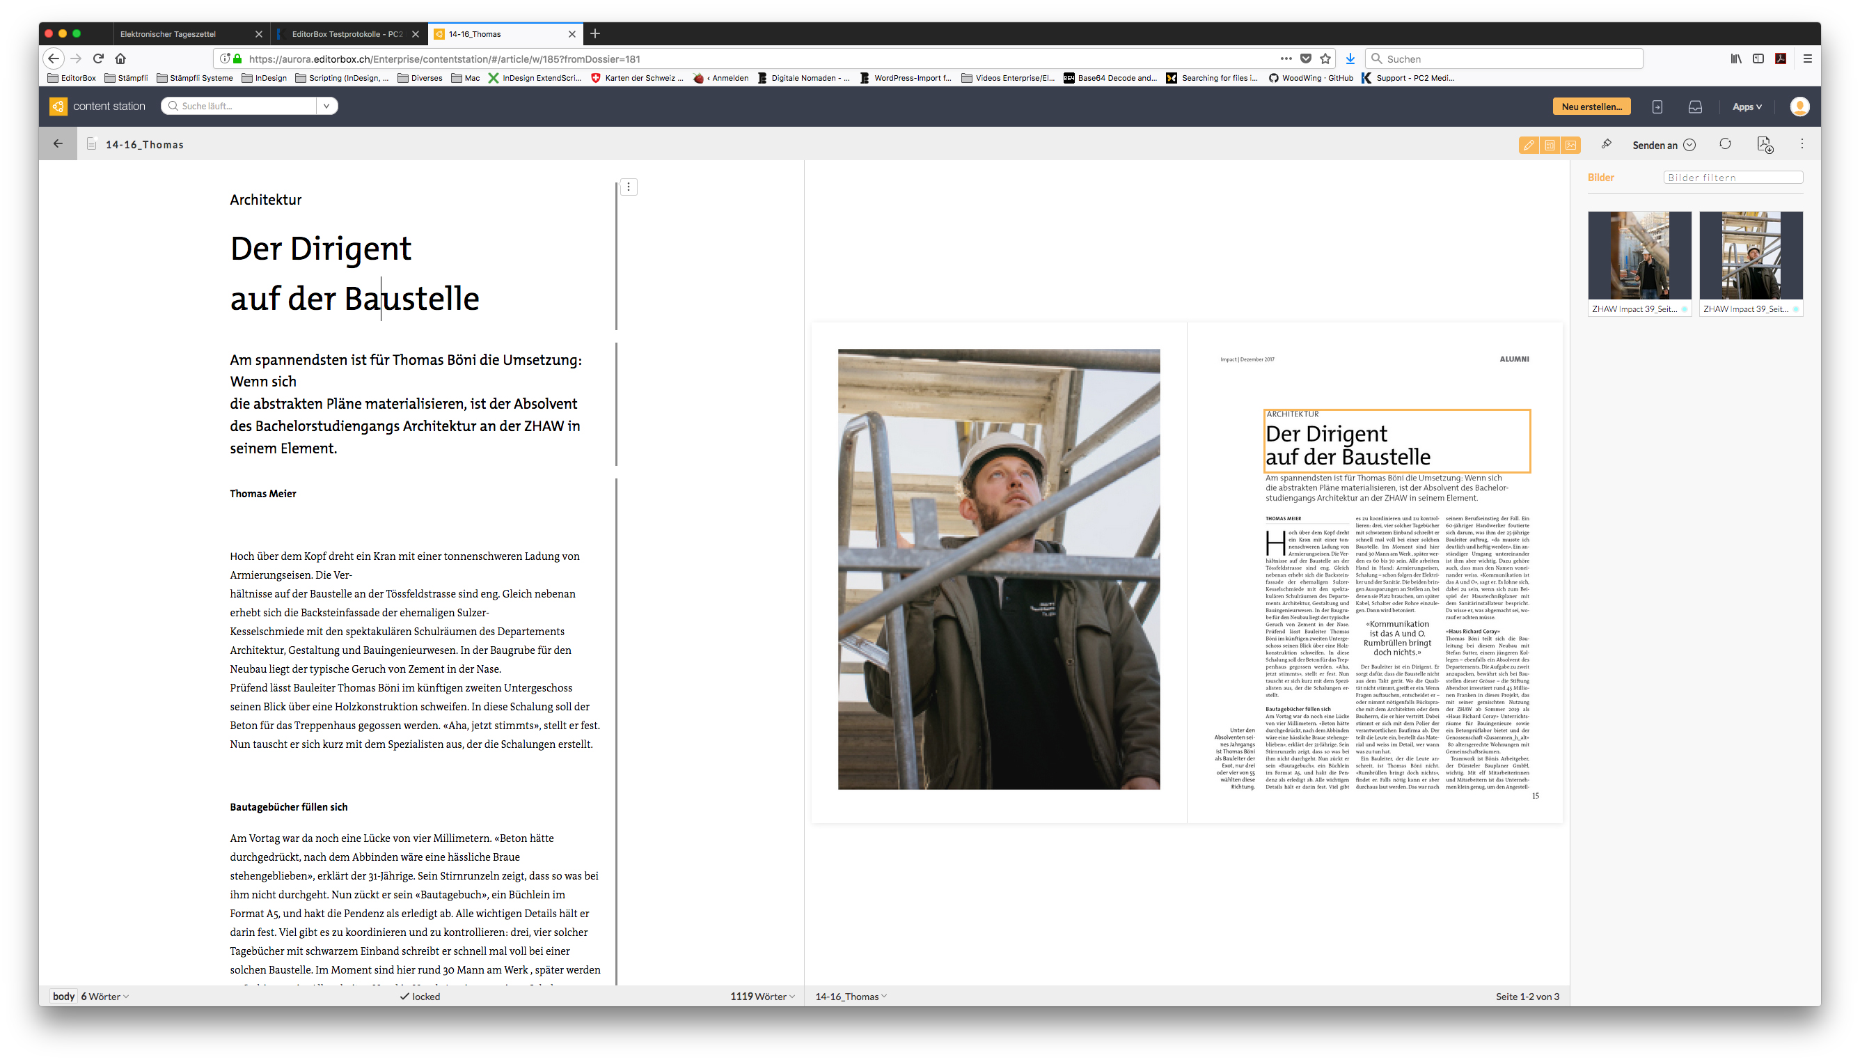Screen dimensions: 1860x1062
Task: Toggle the pencil editor pane button
Action: [1527, 145]
